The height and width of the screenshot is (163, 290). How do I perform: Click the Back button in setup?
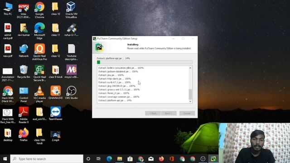153,113
